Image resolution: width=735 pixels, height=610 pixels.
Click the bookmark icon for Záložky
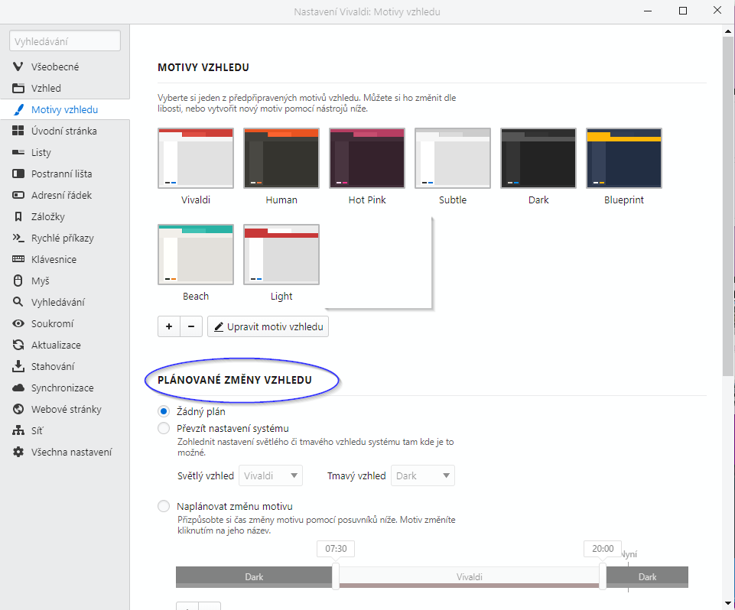(18, 216)
